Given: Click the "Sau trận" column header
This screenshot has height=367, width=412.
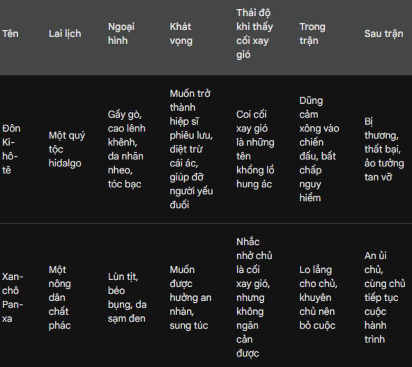Looking at the screenshot, I should click(383, 33).
